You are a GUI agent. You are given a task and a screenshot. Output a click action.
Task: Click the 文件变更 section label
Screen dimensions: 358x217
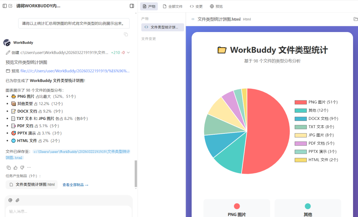[149, 39]
